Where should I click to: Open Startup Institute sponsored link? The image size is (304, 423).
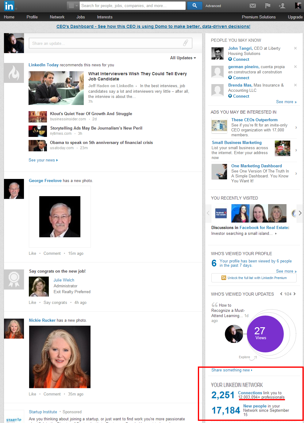43,412
